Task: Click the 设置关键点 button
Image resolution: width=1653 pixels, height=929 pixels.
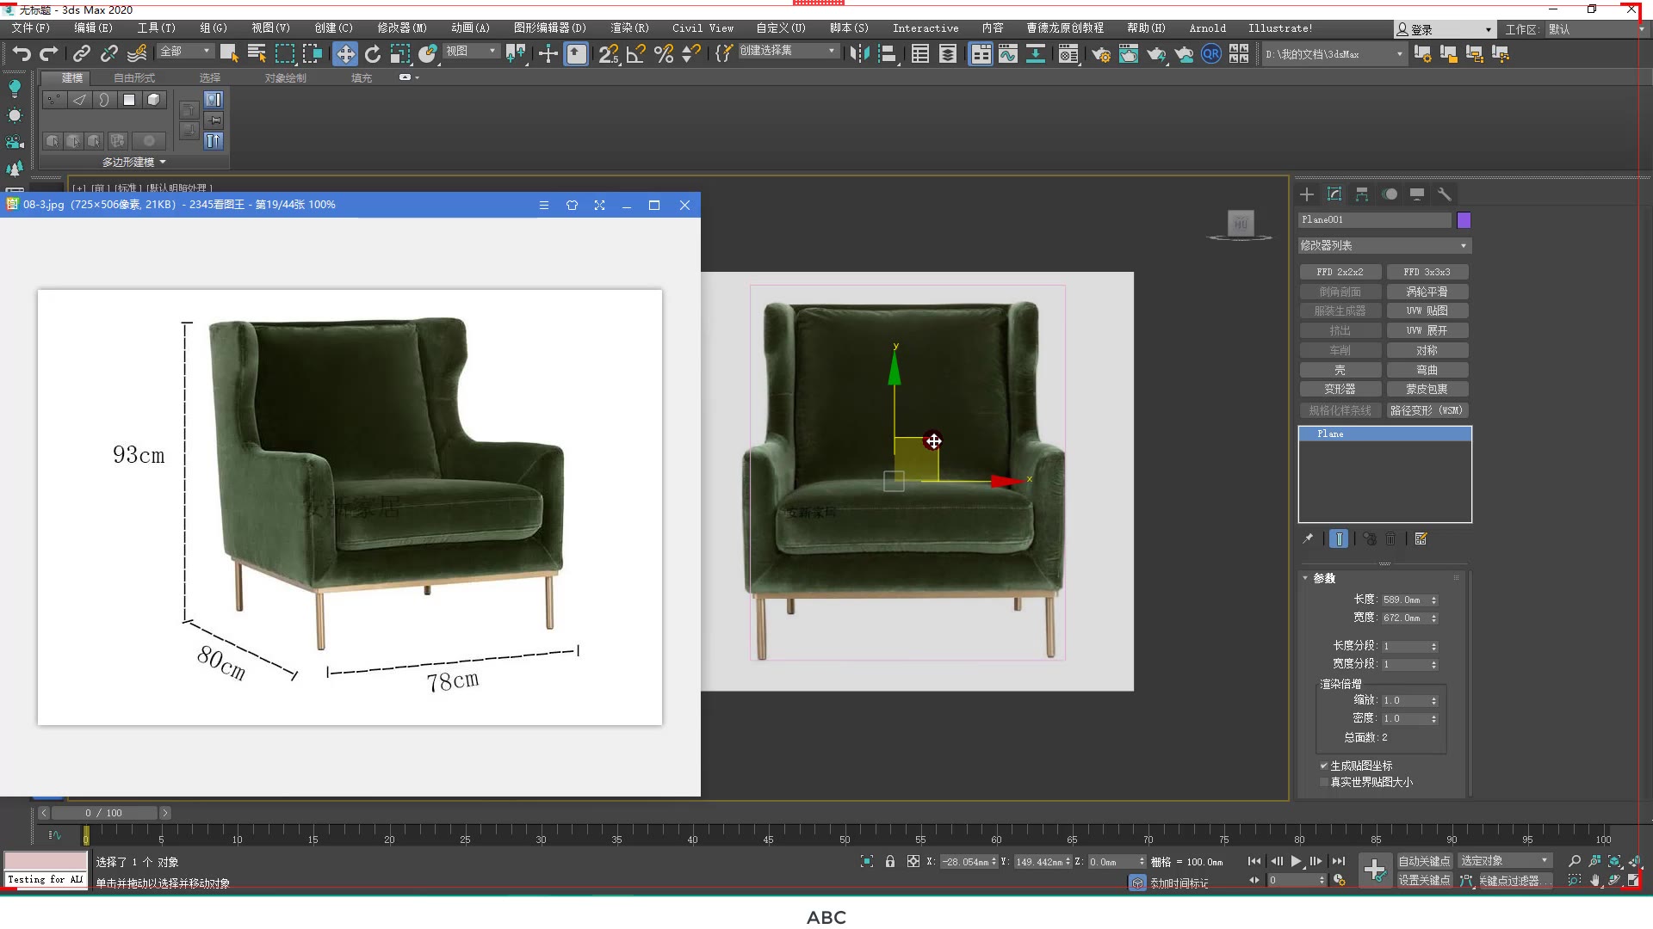Action: point(1424,880)
